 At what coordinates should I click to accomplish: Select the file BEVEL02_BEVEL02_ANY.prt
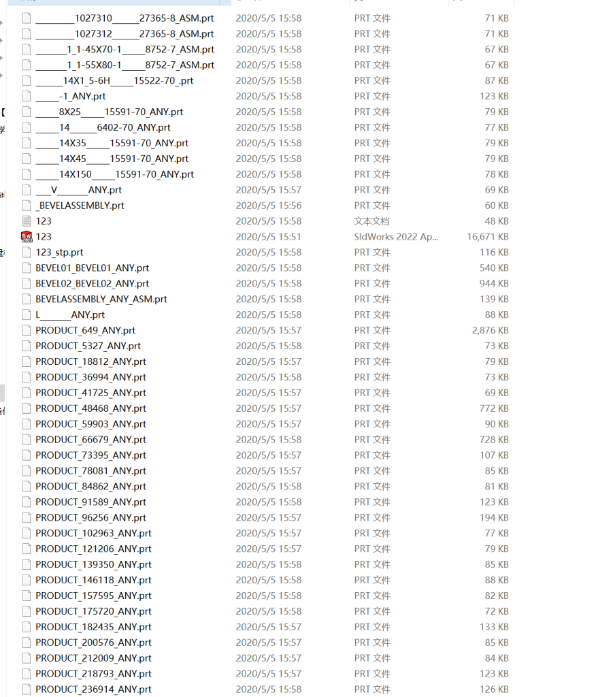click(92, 283)
